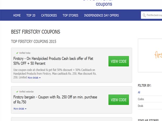The image size is (162, 121).
Task: Open the CATEGORIES navigation item
Action: 49,15
